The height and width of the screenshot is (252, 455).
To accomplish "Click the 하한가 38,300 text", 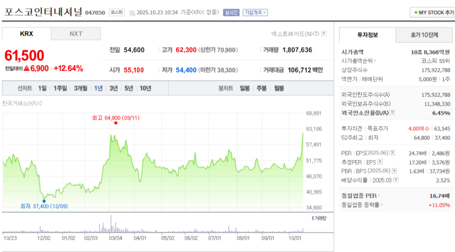I will coord(218,70).
